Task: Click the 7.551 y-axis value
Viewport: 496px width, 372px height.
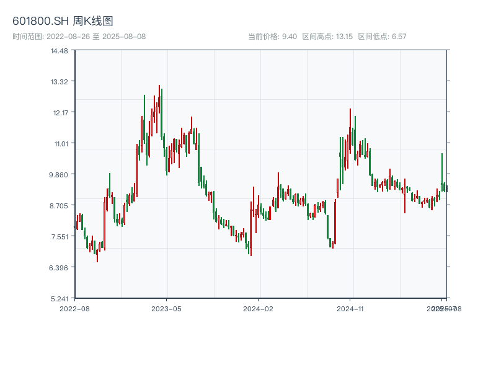Action: (x=60, y=237)
